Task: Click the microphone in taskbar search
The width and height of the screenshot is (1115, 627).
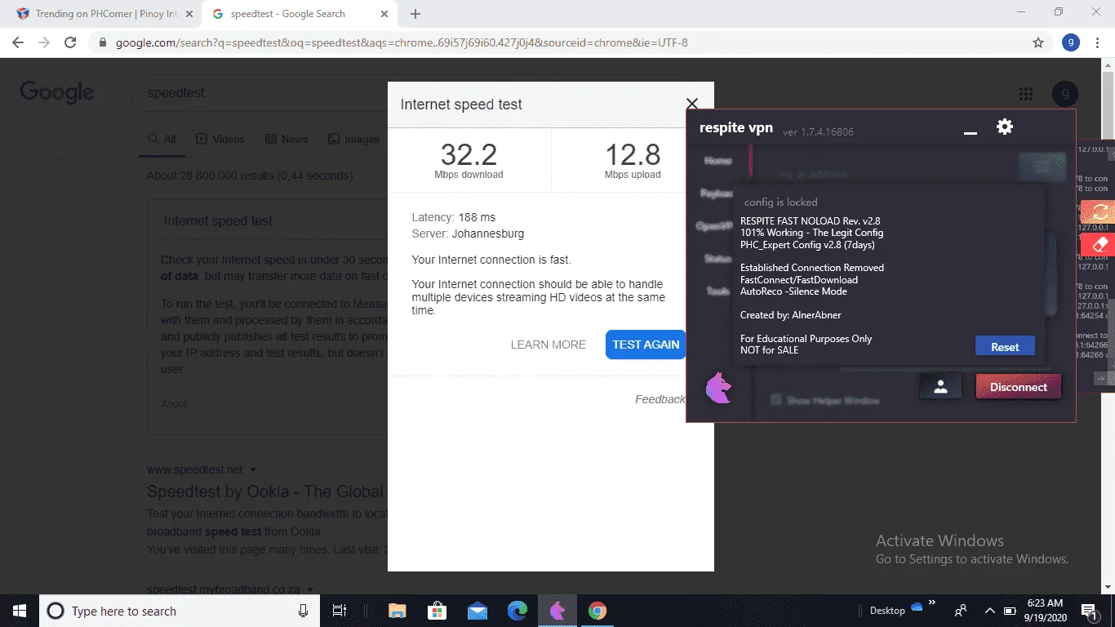Action: tap(304, 611)
